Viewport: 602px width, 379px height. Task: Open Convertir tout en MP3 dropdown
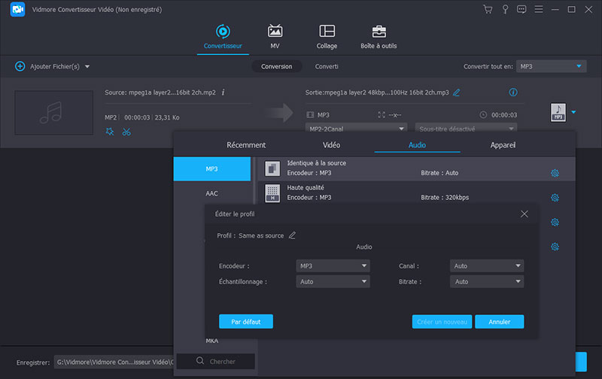pos(552,66)
